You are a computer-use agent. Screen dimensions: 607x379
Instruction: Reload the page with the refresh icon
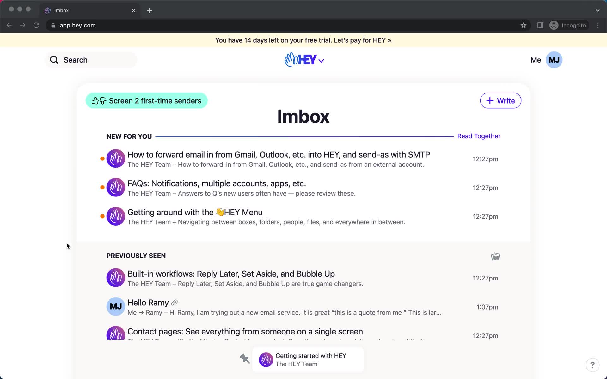tap(36, 25)
